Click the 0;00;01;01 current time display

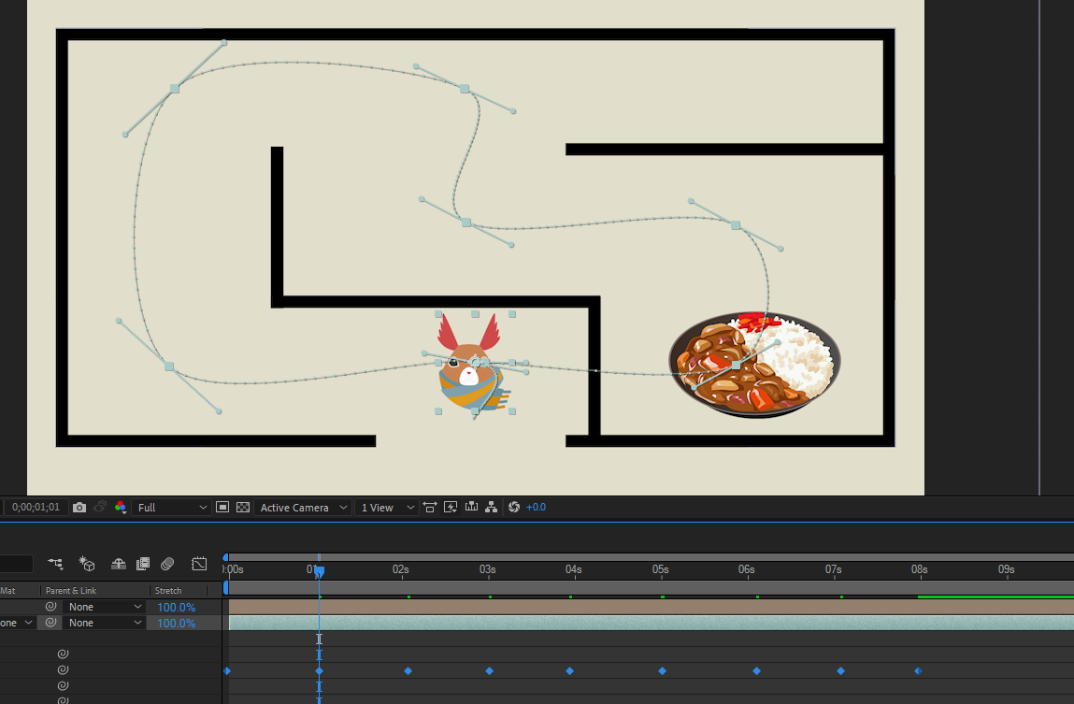coord(36,508)
